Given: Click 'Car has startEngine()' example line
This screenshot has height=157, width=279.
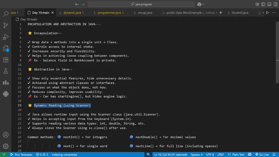Looking at the screenshot, I should (78, 96).
